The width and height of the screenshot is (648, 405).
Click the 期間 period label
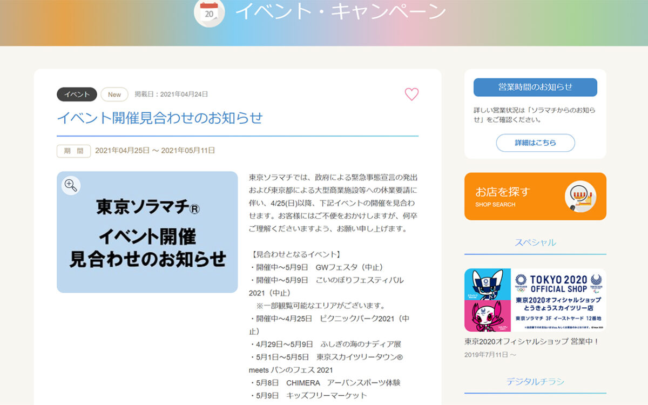click(73, 151)
